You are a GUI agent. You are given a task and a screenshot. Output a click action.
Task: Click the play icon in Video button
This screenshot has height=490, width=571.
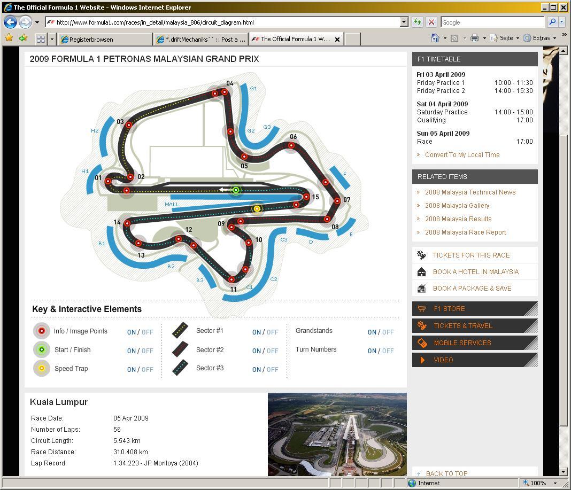422,360
